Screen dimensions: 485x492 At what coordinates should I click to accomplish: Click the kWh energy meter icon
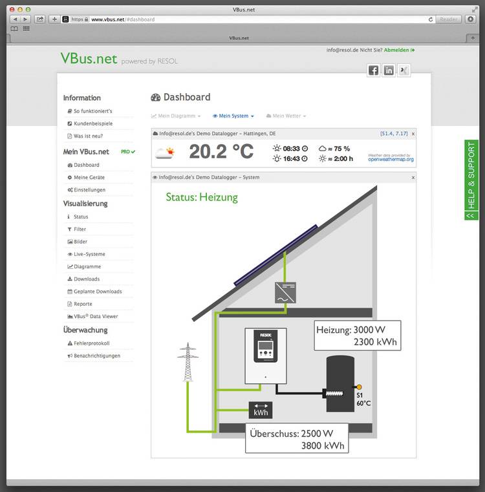(x=261, y=411)
